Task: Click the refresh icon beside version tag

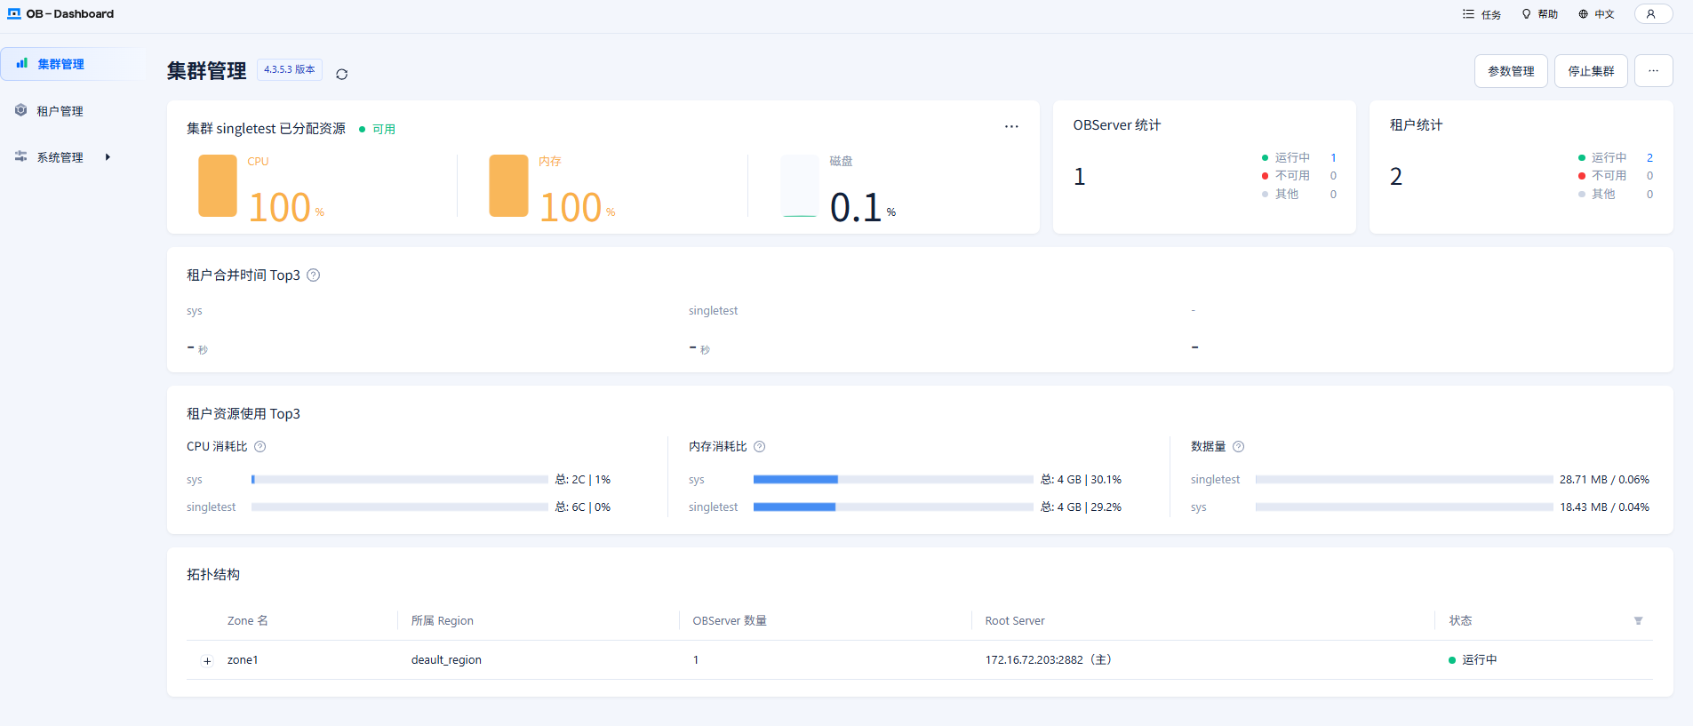Action: 341,74
